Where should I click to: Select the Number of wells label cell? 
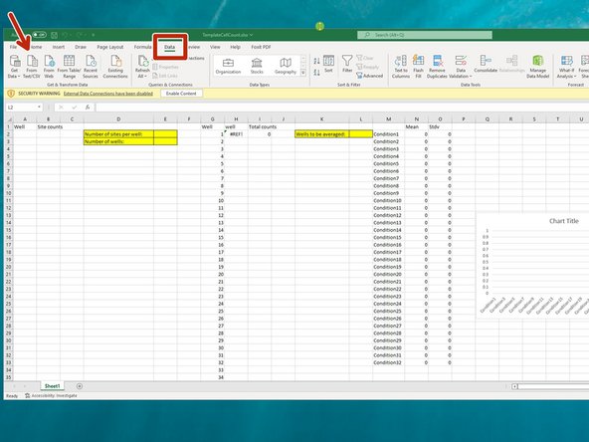tap(118, 141)
